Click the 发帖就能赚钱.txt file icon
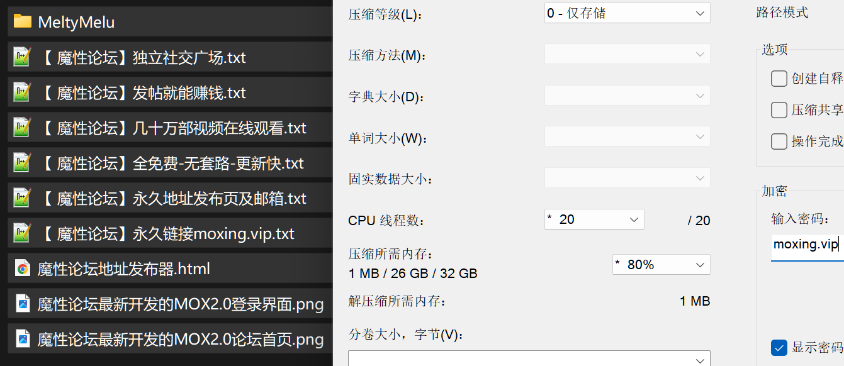The image size is (844, 366). (x=23, y=92)
